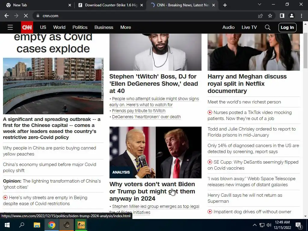Image resolution: width=308 pixels, height=231 pixels.
Task: Stop loading the page
Action: pyautogui.click(x=26, y=16)
